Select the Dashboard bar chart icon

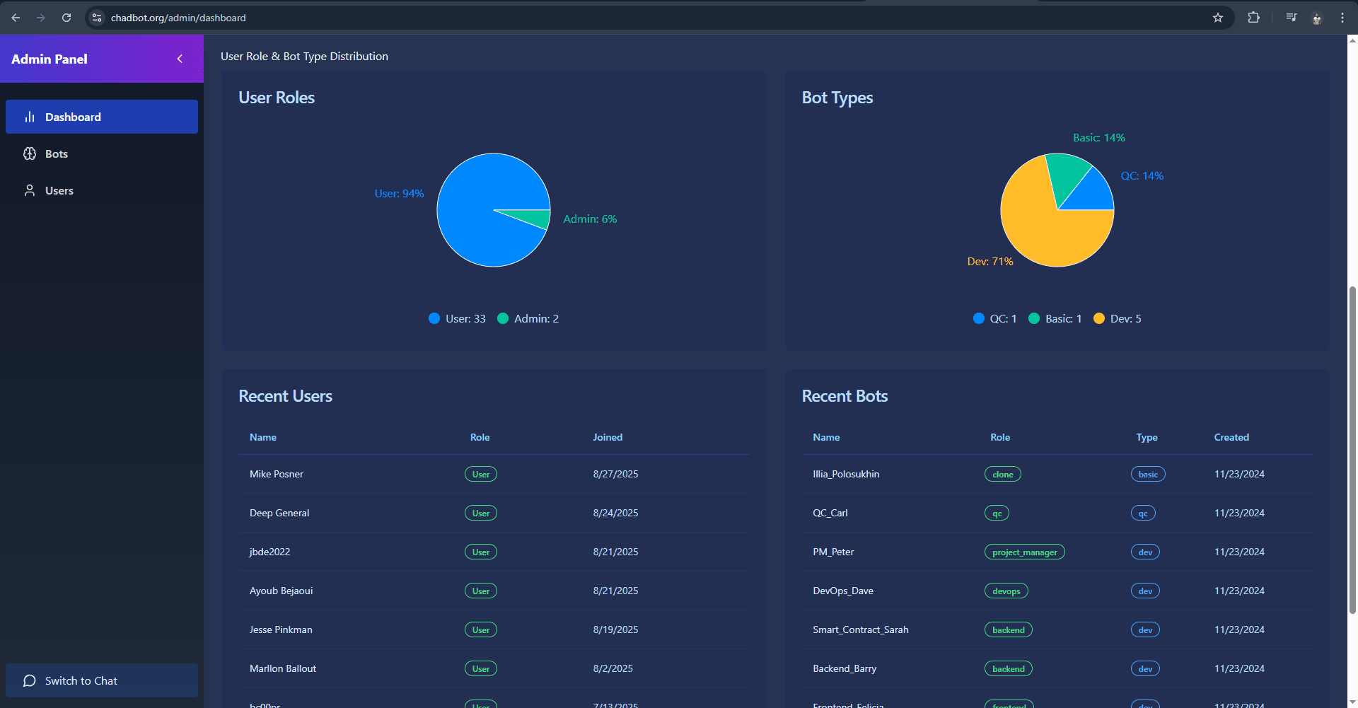[30, 117]
